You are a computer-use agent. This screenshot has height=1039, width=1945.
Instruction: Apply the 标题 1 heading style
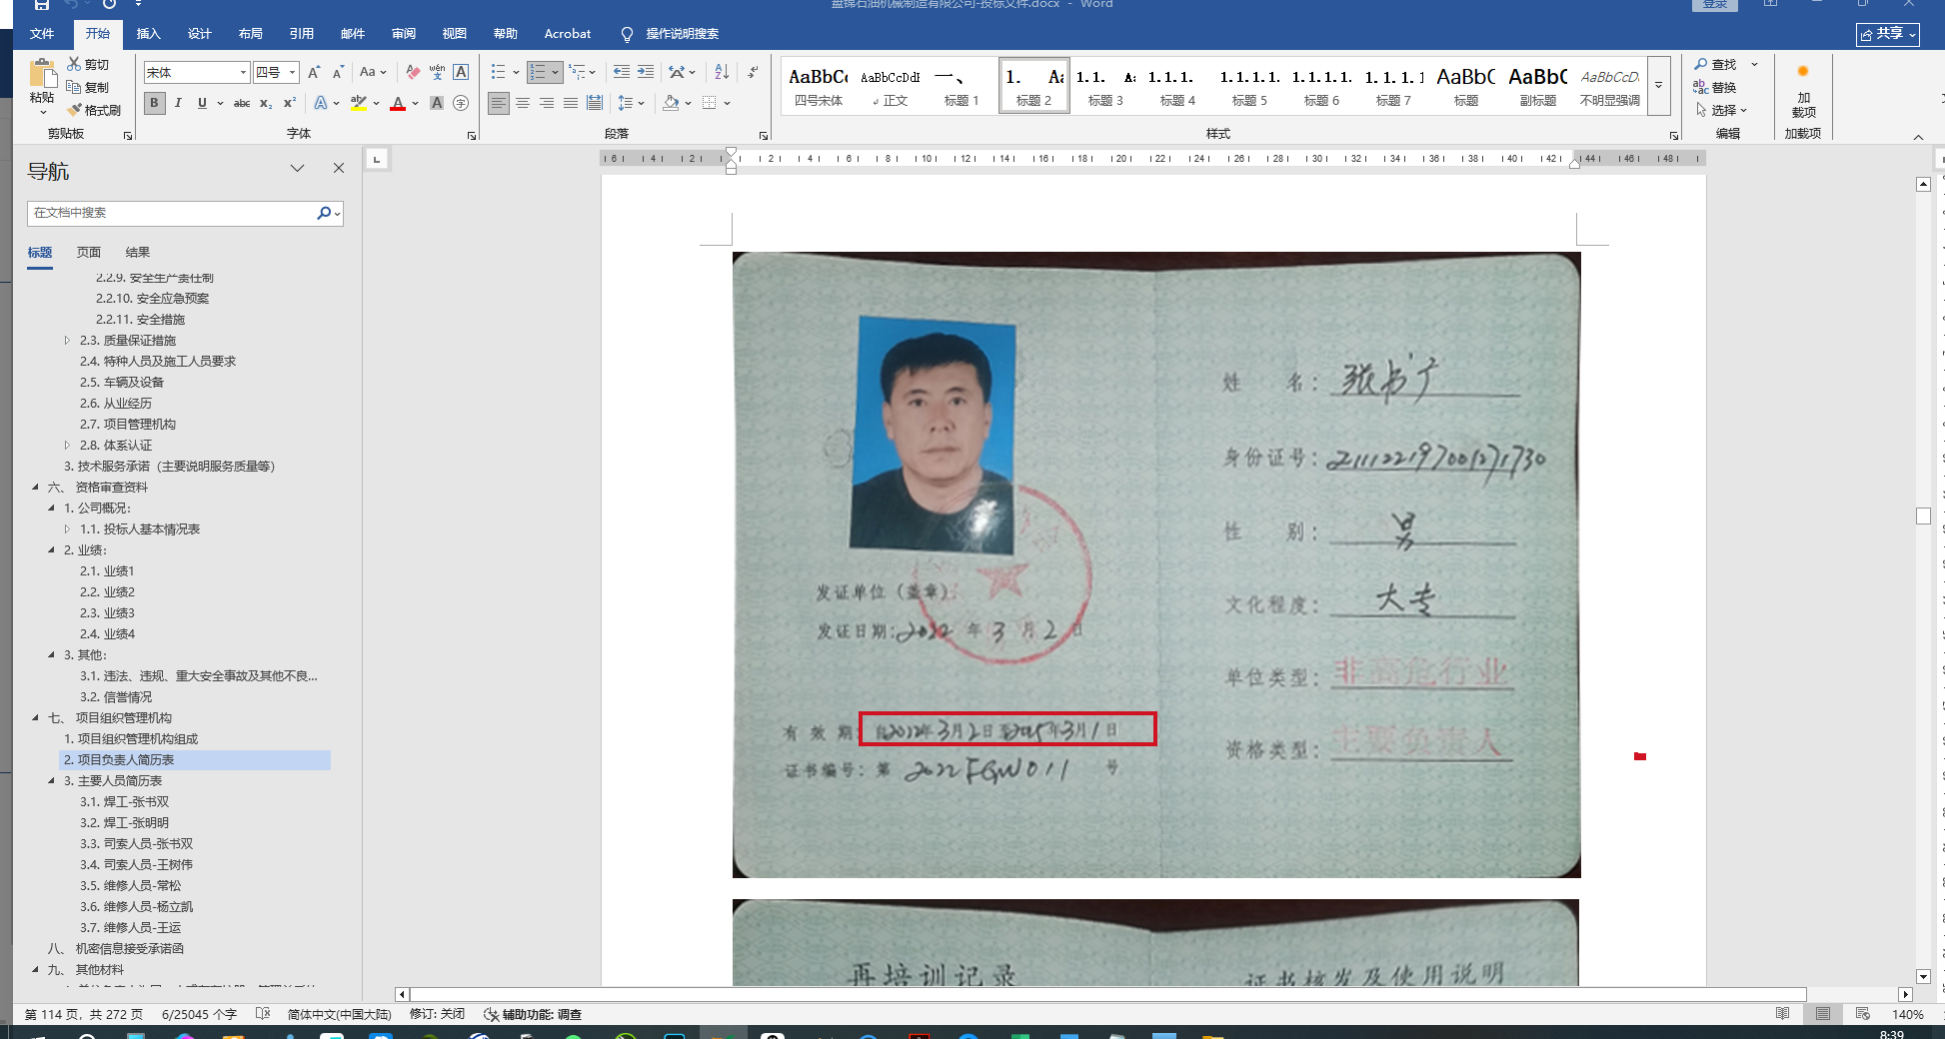(962, 85)
